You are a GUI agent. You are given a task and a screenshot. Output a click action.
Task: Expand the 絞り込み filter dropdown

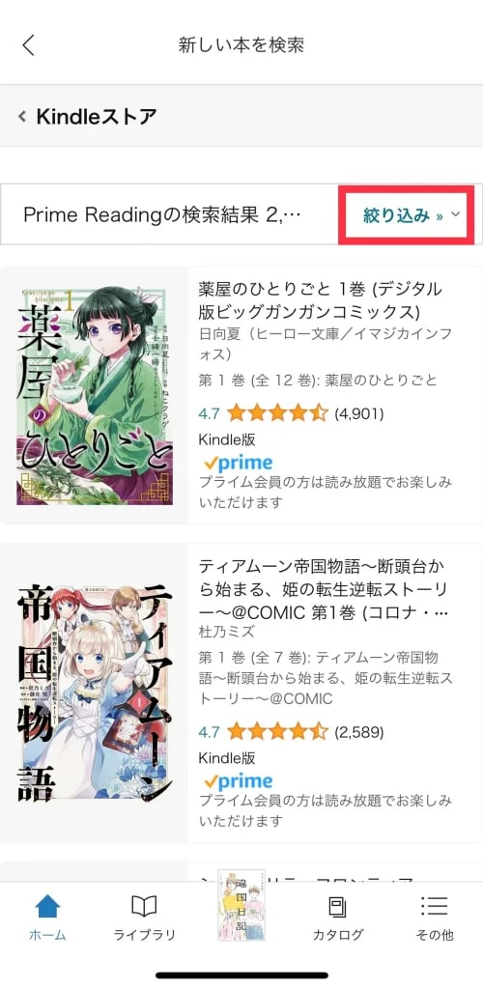tap(406, 215)
